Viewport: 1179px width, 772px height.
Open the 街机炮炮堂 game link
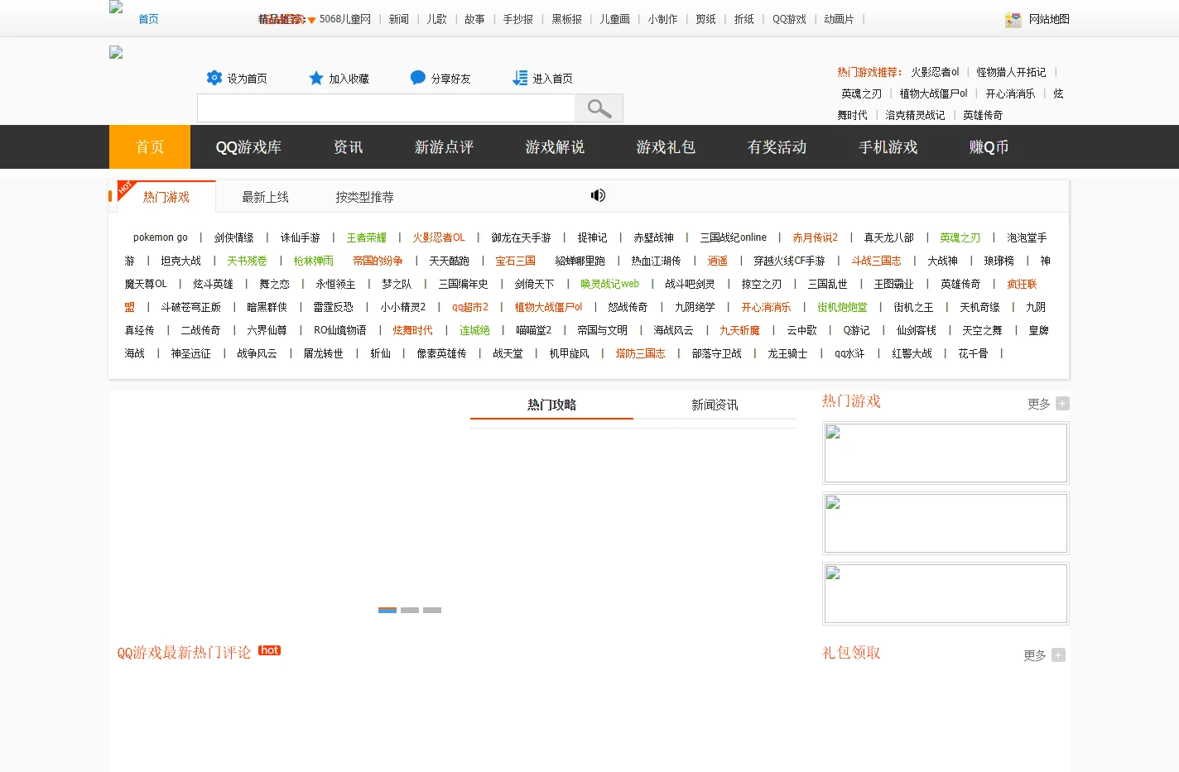tap(842, 307)
